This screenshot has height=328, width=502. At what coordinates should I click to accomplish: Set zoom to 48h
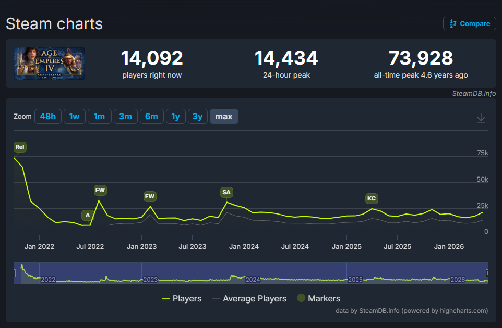click(x=47, y=116)
